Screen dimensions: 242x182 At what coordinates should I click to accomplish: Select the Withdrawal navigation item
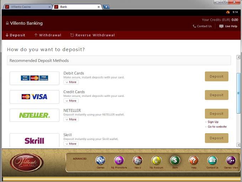(48, 35)
